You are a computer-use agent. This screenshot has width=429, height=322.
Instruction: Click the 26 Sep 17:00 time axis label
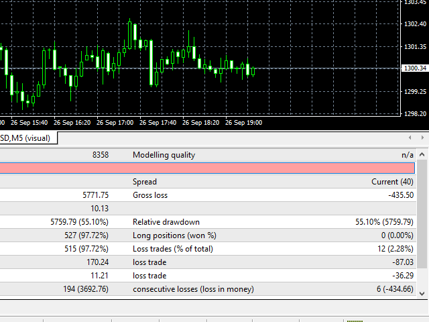coord(115,122)
